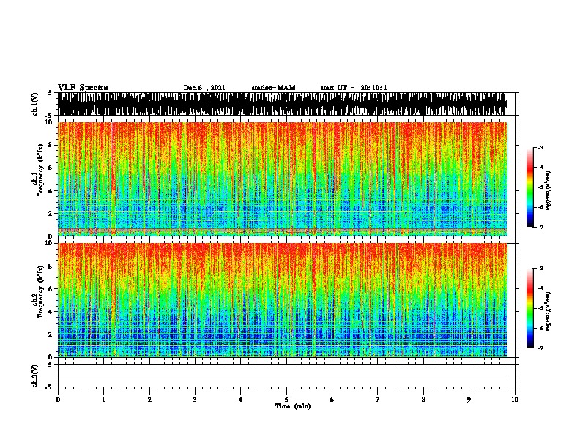Click the "9" tick on the time axis
This screenshot has width=580, height=448.
(x=469, y=400)
